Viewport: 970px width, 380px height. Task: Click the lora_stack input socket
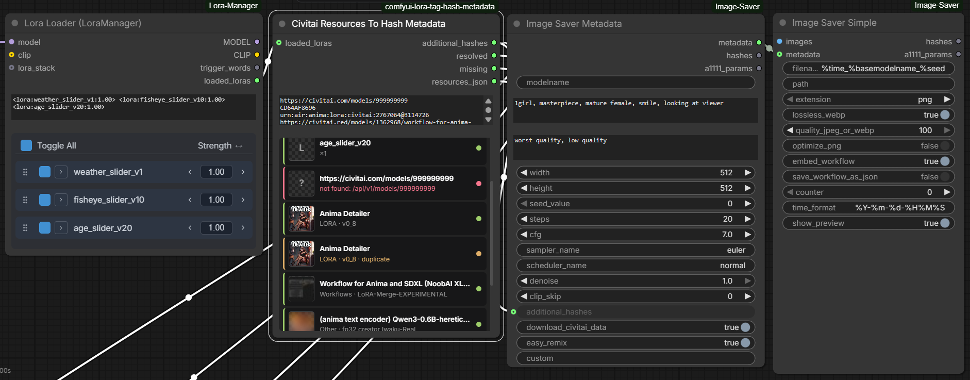point(11,68)
